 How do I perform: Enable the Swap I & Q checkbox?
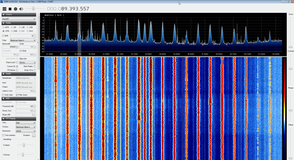[35, 70]
